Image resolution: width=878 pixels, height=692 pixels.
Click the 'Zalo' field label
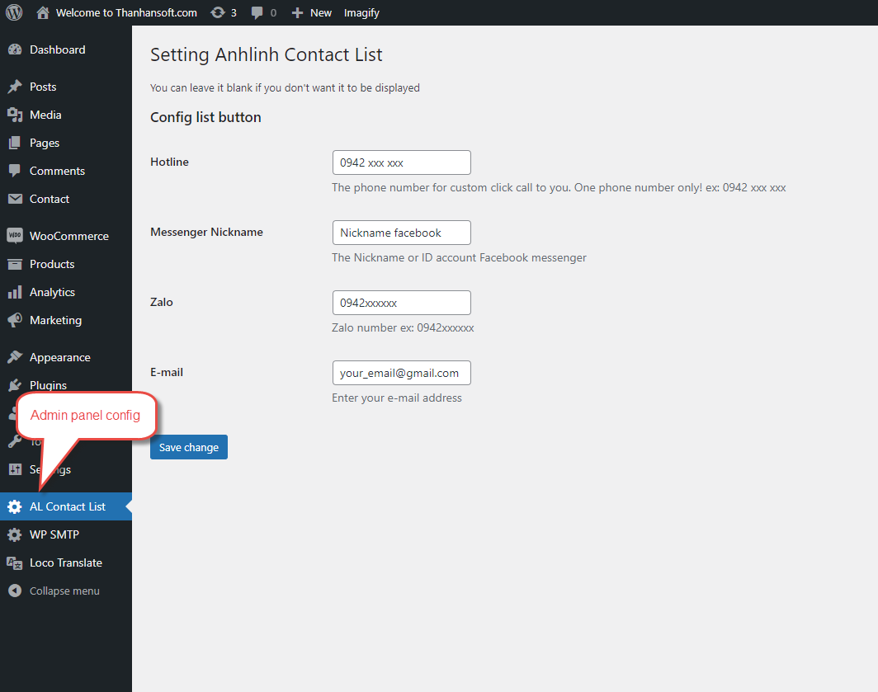[161, 303]
